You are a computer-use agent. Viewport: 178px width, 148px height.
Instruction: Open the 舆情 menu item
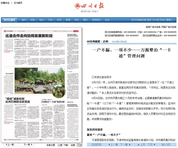[68, 20]
